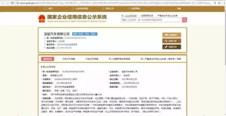
Task: Click the 登记机关 value in license details
Action: coord(64,87)
